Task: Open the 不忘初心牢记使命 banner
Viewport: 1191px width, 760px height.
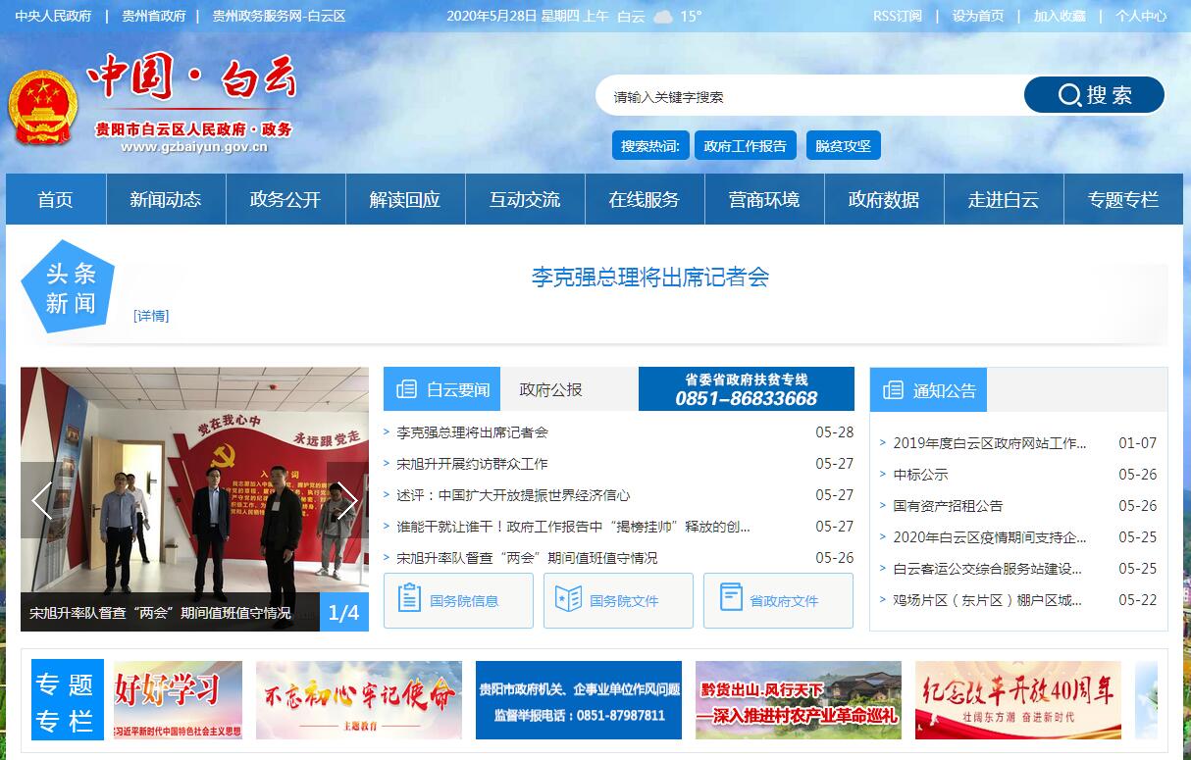Action: [x=359, y=699]
